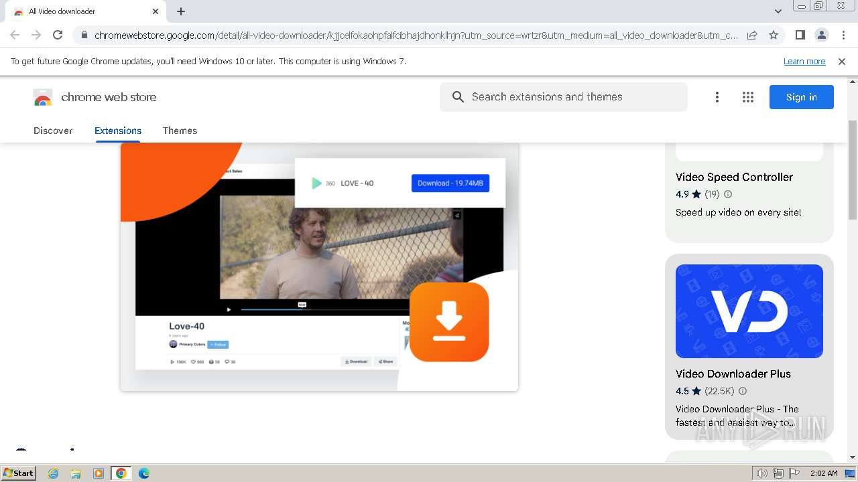This screenshot has height=482, width=858.
Task: Expand the tab search dropdown arrow
Action: point(778,11)
